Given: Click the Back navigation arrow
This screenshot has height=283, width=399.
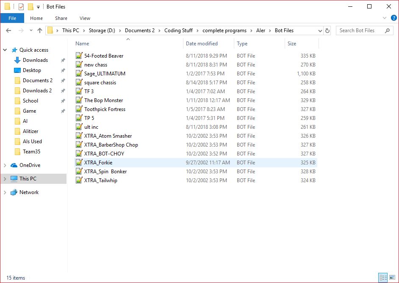Looking at the screenshot, I should 8,31.
